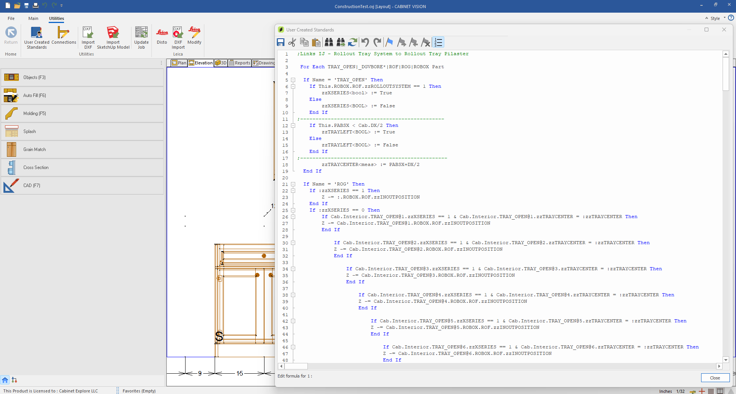Collapse the code block at line 5

pos(293,80)
